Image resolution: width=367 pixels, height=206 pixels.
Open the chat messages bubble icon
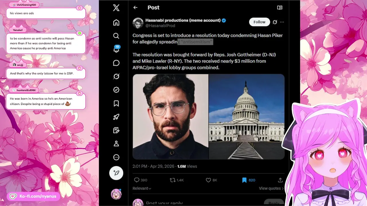point(116,63)
